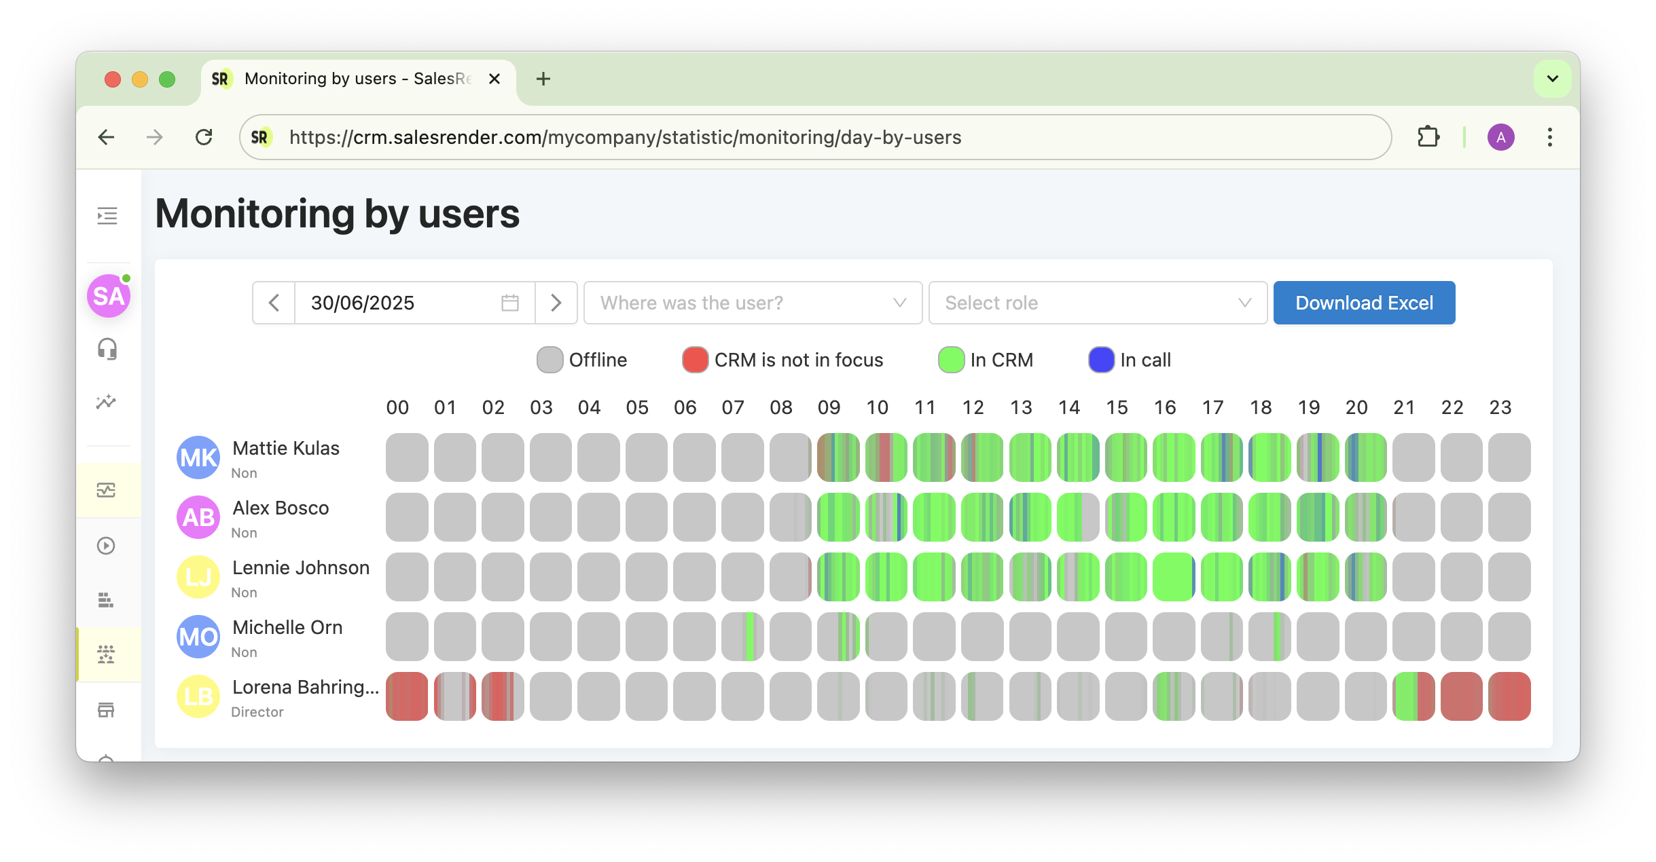Click Lorena Bahringer hour 21 block
This screenshot has width=1656, height=862.
pyautogui.click(x=1414, y=696)
